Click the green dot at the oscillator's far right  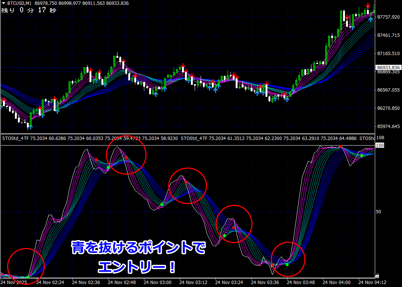tap(361, 156)
